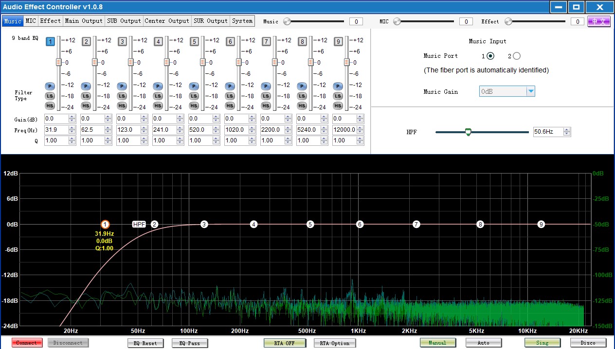Click the HPF marker on the graph
The image size is (615, 349).
coord(139,224)
